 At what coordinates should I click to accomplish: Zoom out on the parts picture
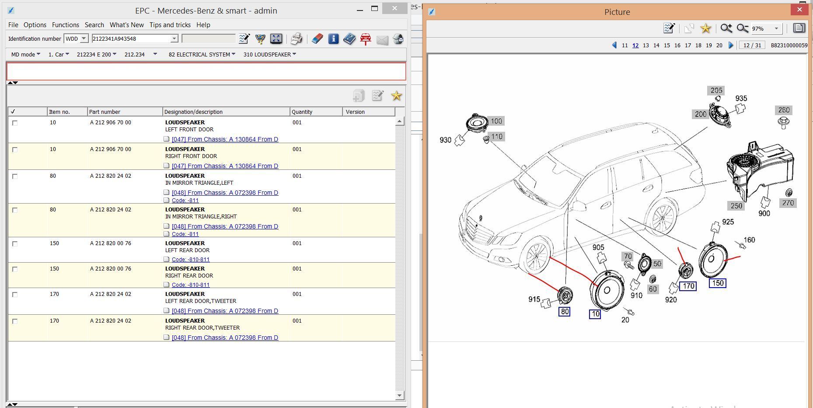pos(742,28)
